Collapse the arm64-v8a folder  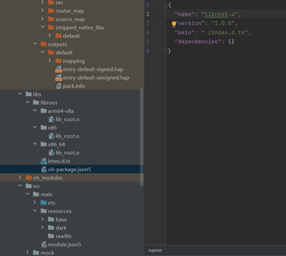(x=35, y=110)
